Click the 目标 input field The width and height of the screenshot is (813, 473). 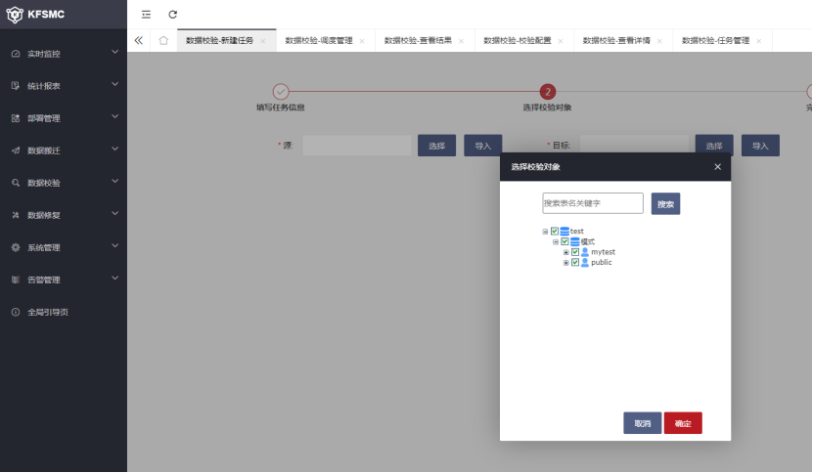(x=634, y=146)
